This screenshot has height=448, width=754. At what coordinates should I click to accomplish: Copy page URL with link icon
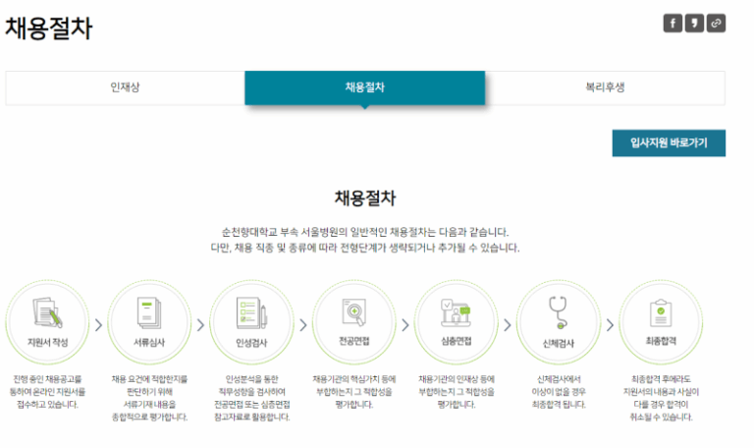pyautogui.click(x=716, y=24)
